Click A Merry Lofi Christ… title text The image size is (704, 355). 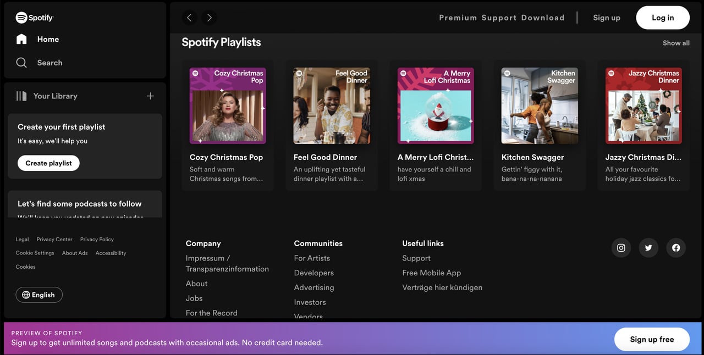(435, 157)
